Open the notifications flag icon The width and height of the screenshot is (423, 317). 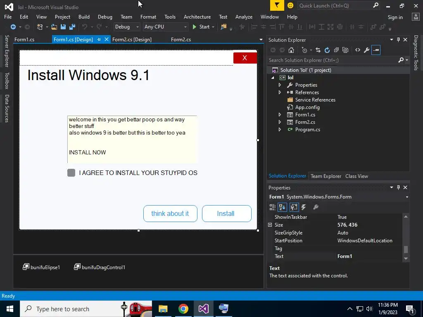pyautogui.click(x=277, y=5)
